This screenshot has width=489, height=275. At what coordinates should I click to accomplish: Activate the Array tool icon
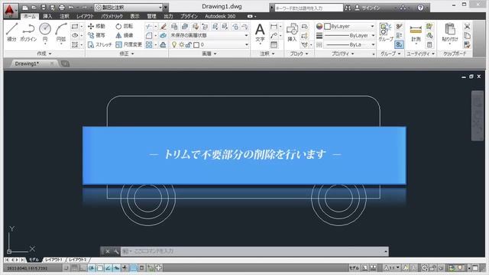[x=149, y=45]
